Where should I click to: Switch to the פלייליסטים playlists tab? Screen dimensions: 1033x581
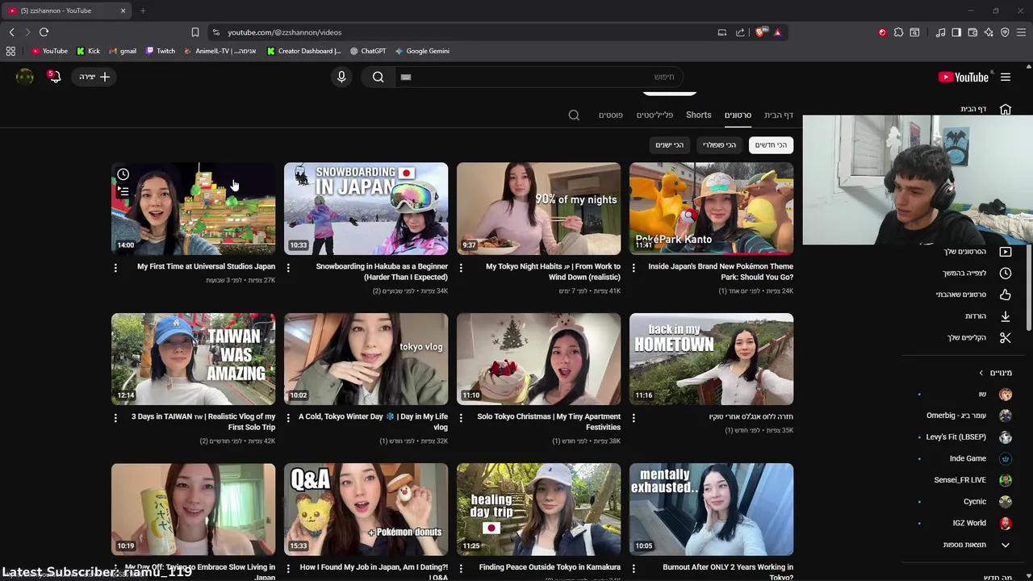[655, 115]
